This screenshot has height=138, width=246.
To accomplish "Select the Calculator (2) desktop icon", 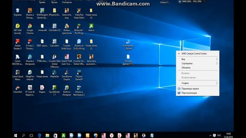I will click(55, 27).
